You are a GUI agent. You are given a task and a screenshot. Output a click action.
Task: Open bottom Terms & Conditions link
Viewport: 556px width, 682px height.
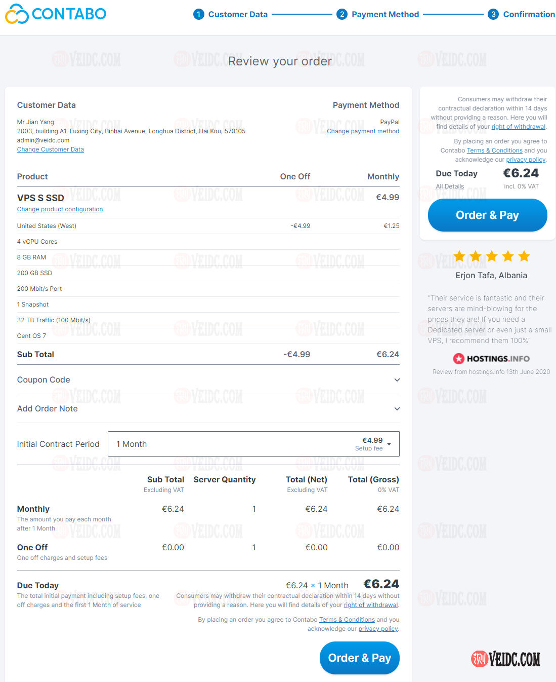347,620
